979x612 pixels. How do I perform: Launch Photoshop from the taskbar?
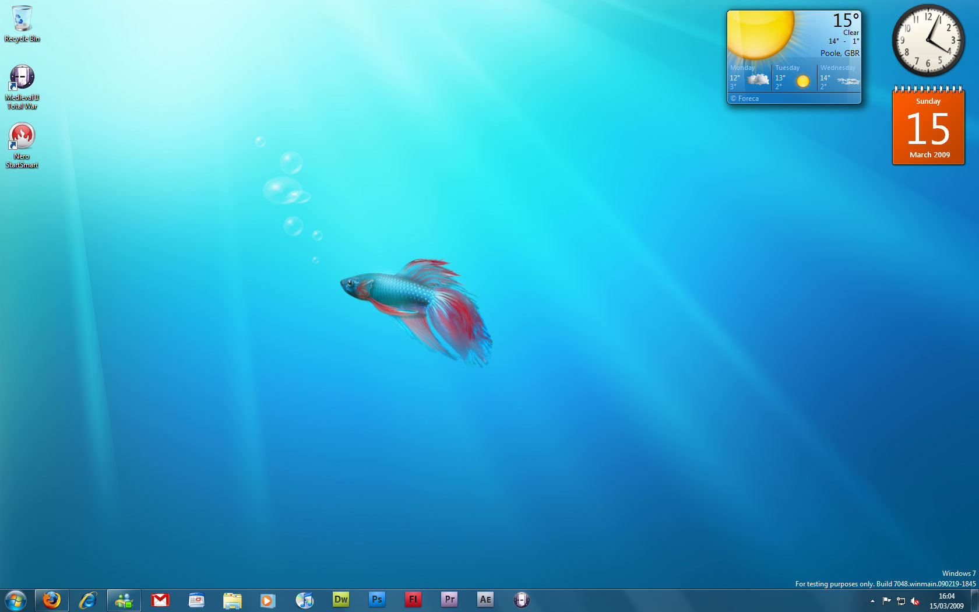pyautogui.click(x=377, y=599)
